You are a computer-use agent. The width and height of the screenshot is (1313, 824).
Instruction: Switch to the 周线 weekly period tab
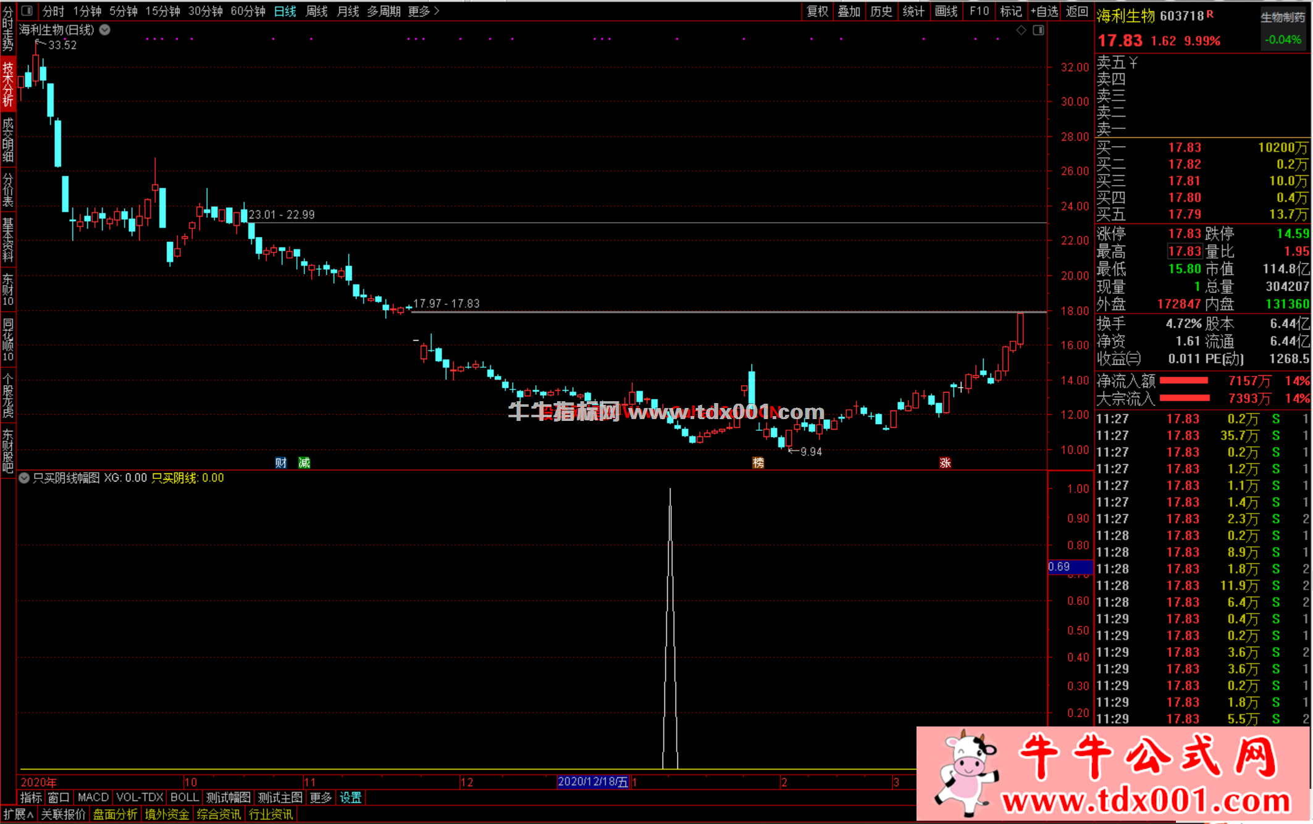pos(316,11)
